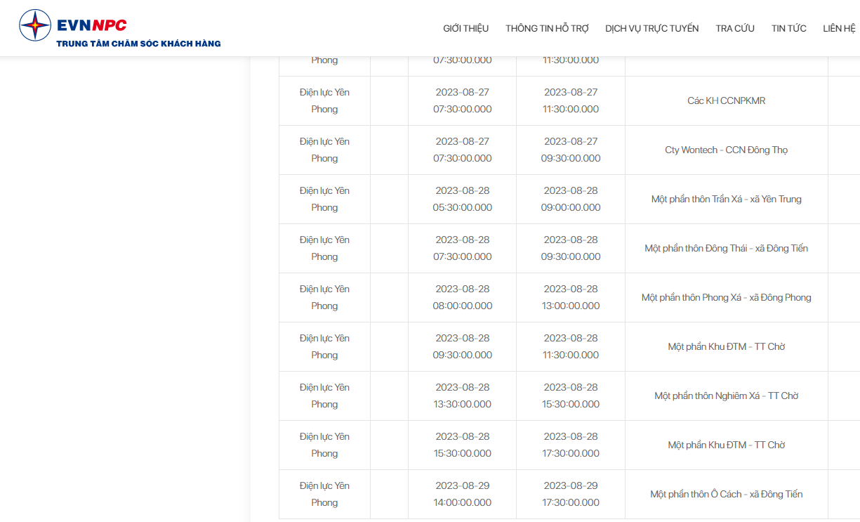The image size is (860, 522).
Task: Click start time 2023-08-28 05:30:00.000
Action: [463, 200]
